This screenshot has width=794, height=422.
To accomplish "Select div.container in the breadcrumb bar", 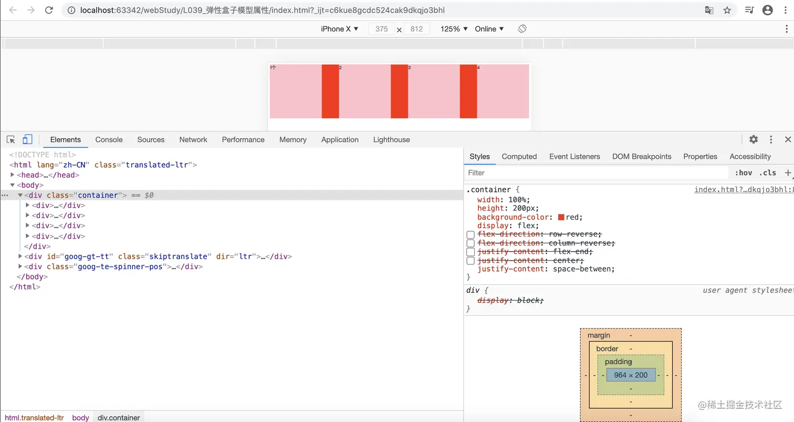I will click(119, 418).
